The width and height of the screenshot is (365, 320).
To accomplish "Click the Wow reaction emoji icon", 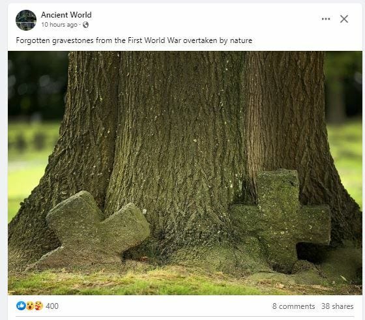I will click(30, 306).
